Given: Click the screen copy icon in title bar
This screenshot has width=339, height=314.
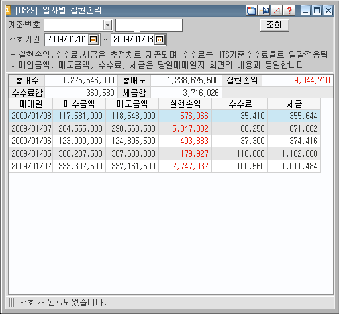Looking at the screenshot, I should 252,11.
